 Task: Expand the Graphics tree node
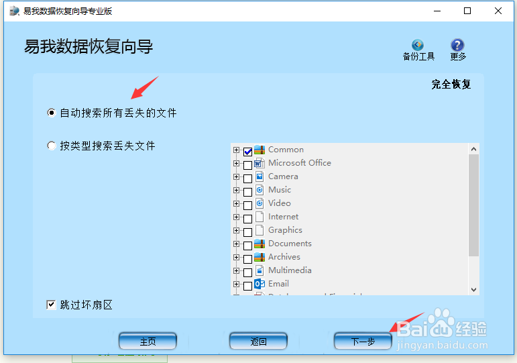(x=236, y=230)
